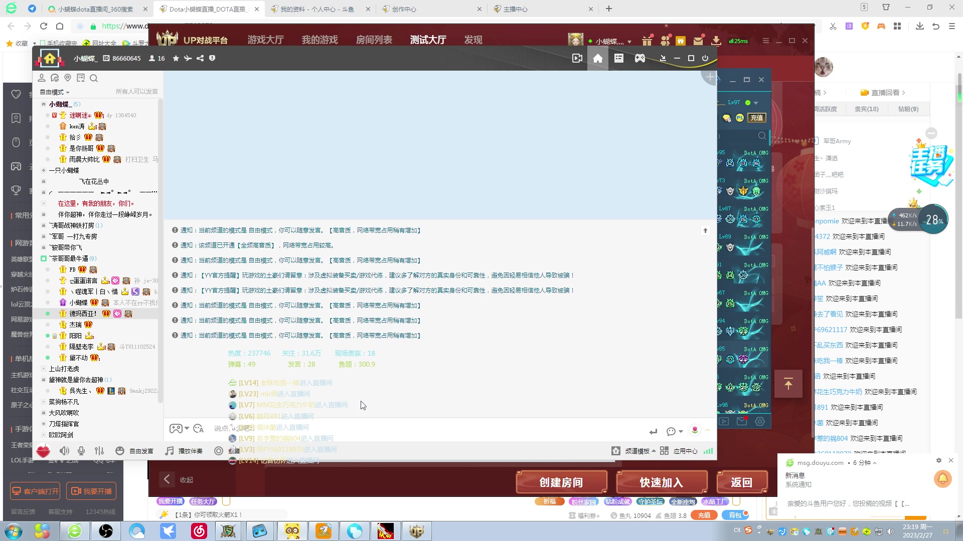Toggle the microphone in YY bottom bar

[81, 451]
